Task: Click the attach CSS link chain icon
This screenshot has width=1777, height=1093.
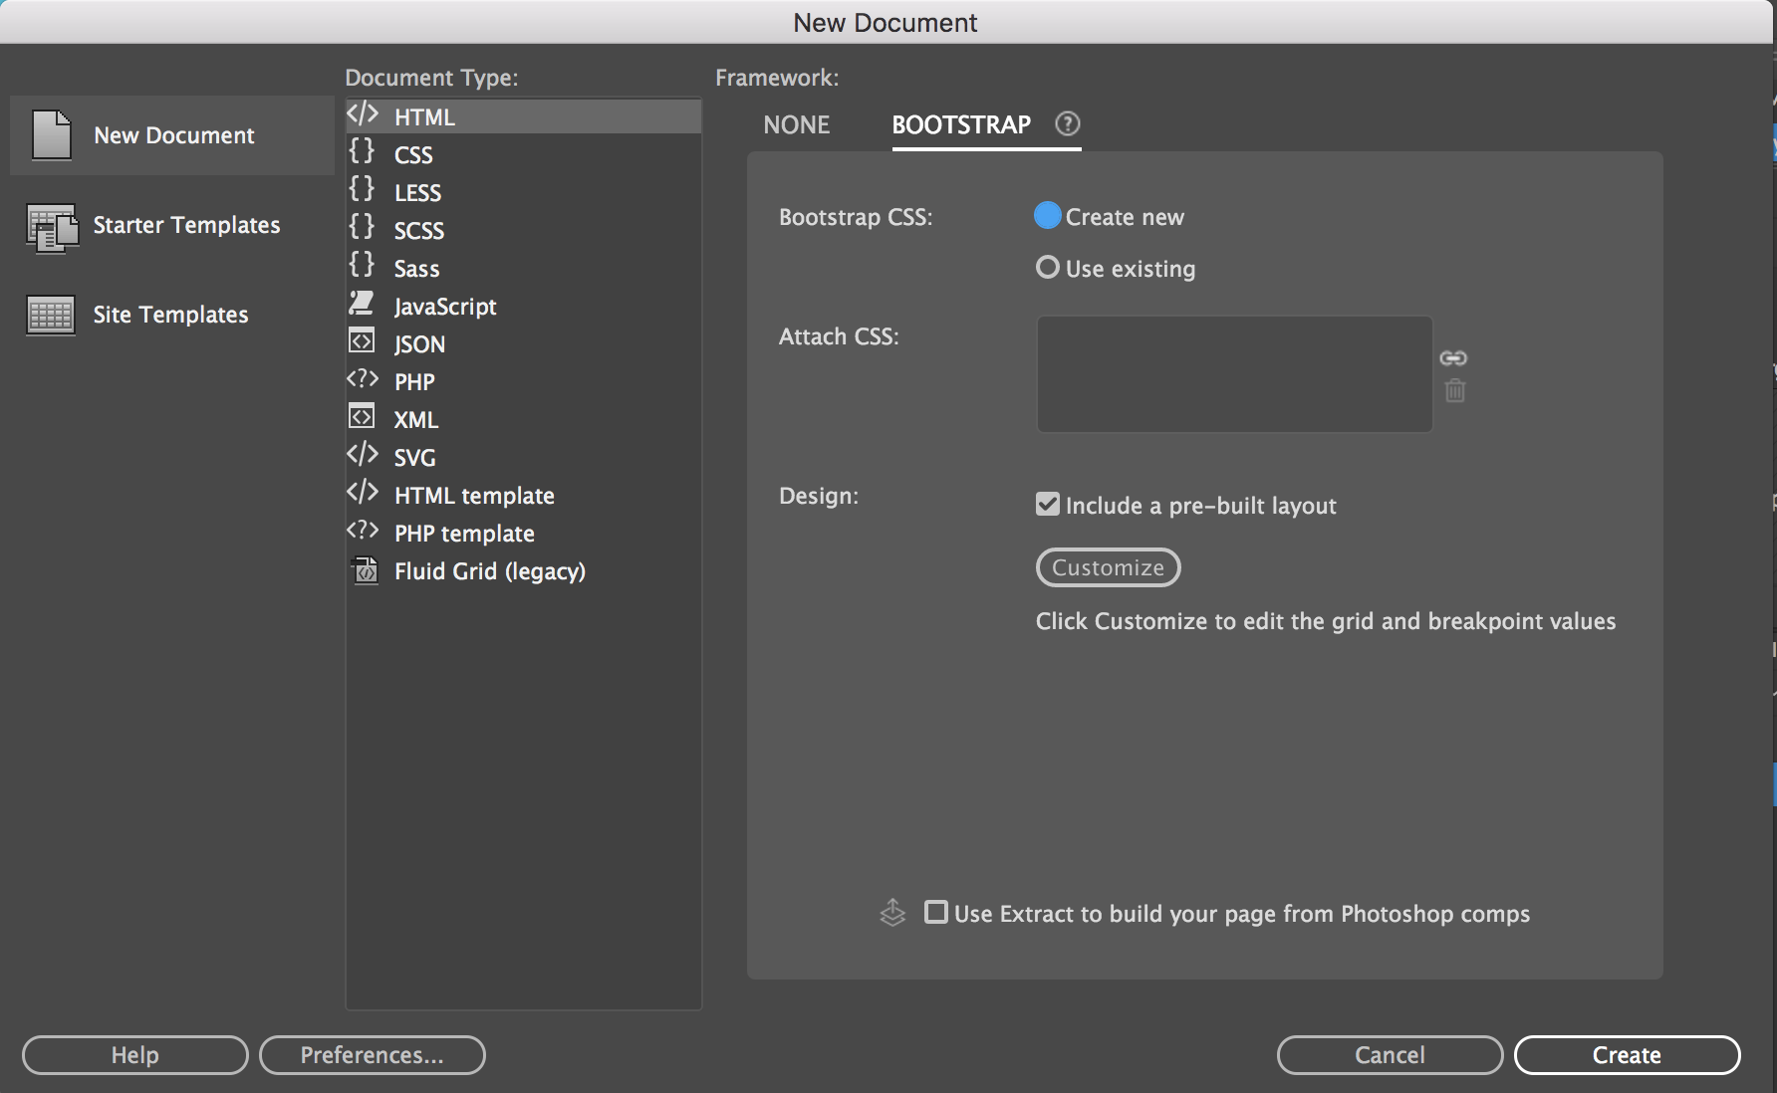Action: [x=1453, y=358]
